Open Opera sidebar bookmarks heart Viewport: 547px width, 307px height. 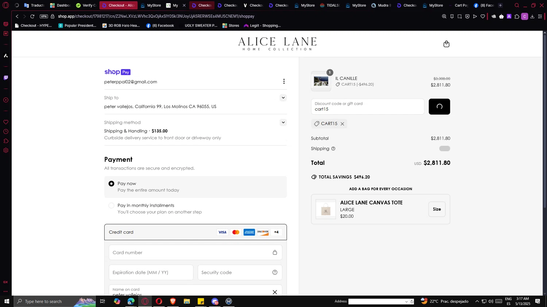click(x=6, y=122)
